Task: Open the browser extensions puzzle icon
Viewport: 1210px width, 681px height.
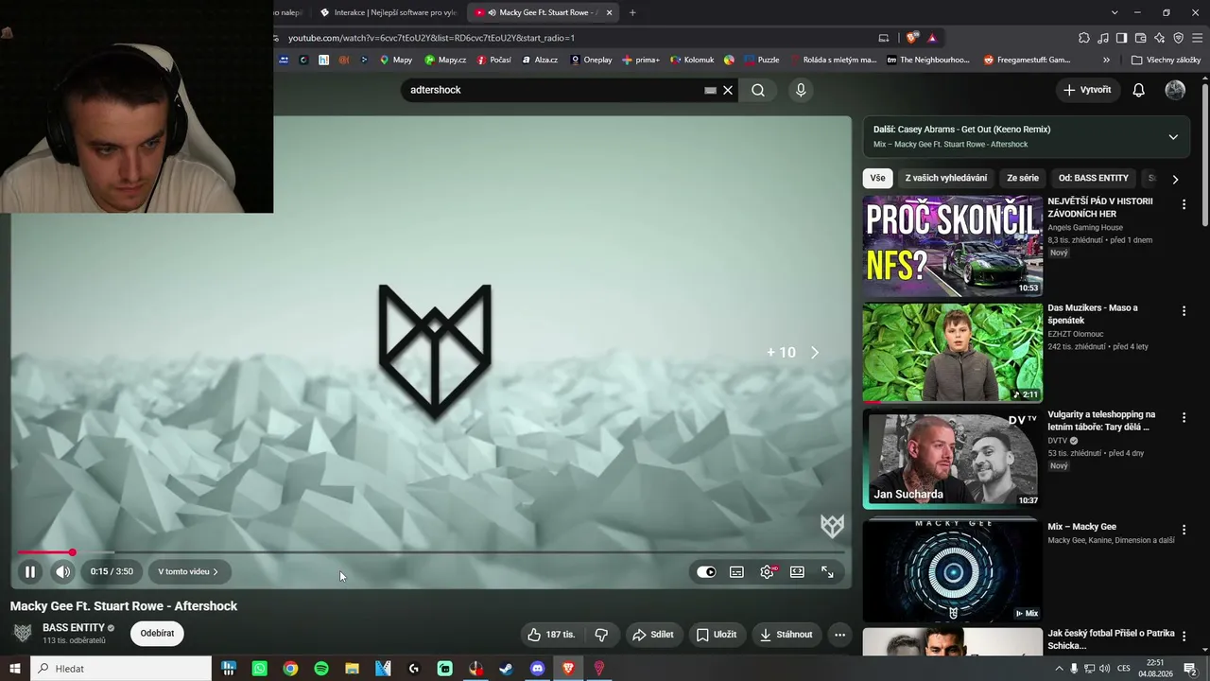Action: pyautogui.click(x=1084, y=38)
